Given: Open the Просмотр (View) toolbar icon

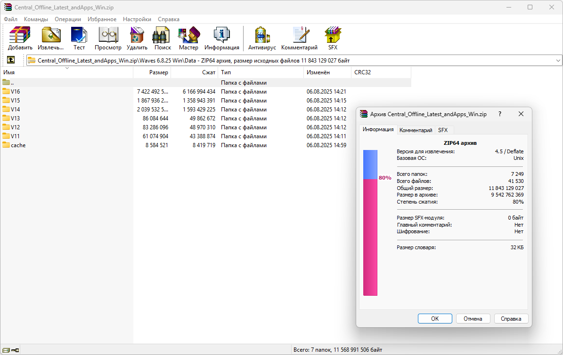Looking at the screenshot, I should [x=108, y=35].
